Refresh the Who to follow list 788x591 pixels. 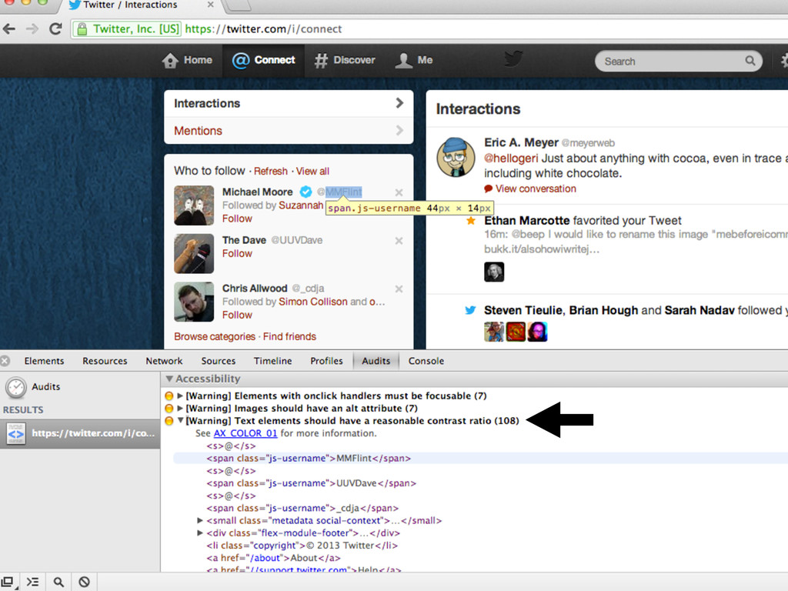[270, 172]
